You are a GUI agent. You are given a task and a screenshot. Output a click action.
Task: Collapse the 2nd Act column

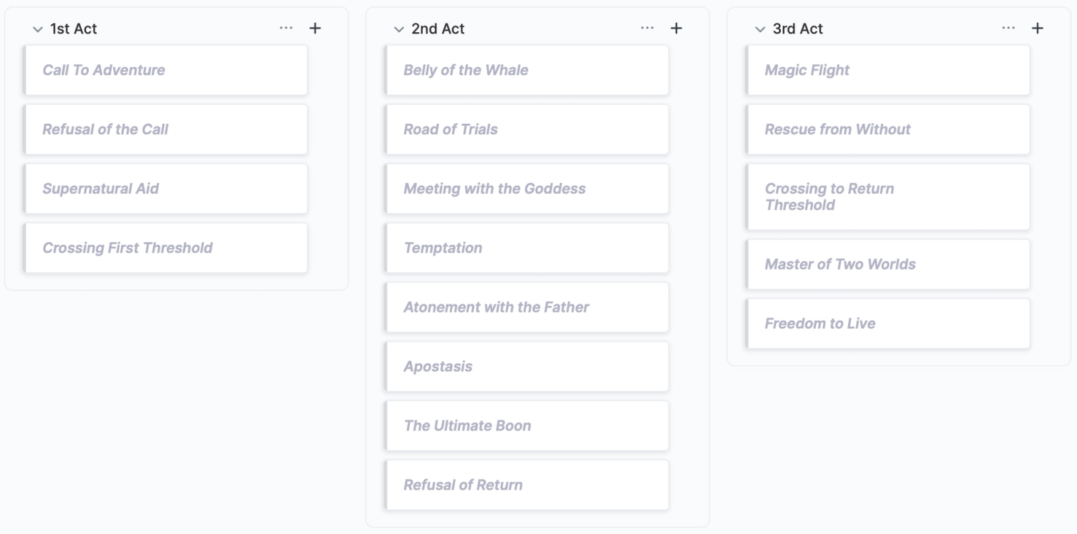click(398, 29)
